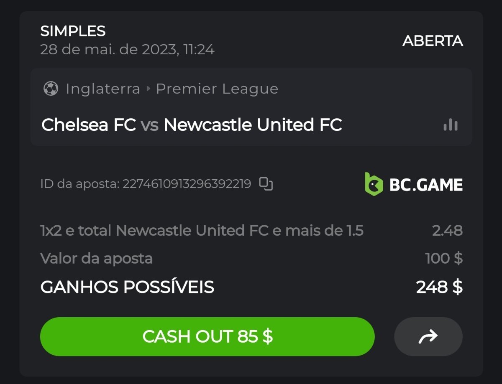
Task: Select the Chelsea FC team name
Action: coord(89,125)
